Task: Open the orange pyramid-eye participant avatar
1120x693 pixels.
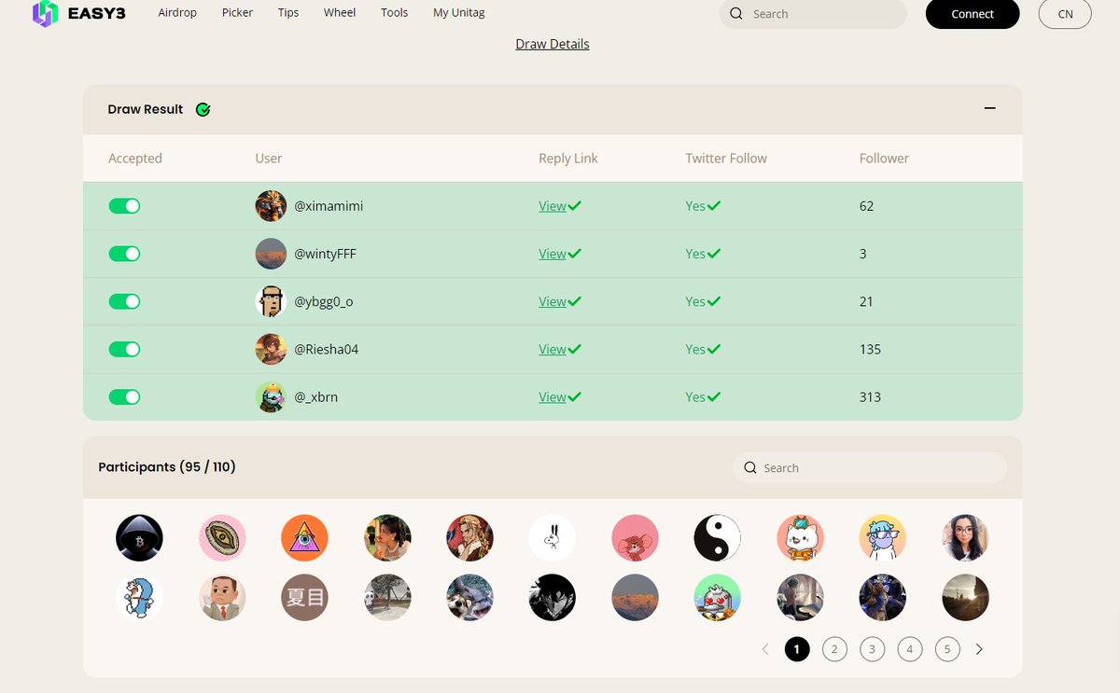Action: (x=304, y=538)
